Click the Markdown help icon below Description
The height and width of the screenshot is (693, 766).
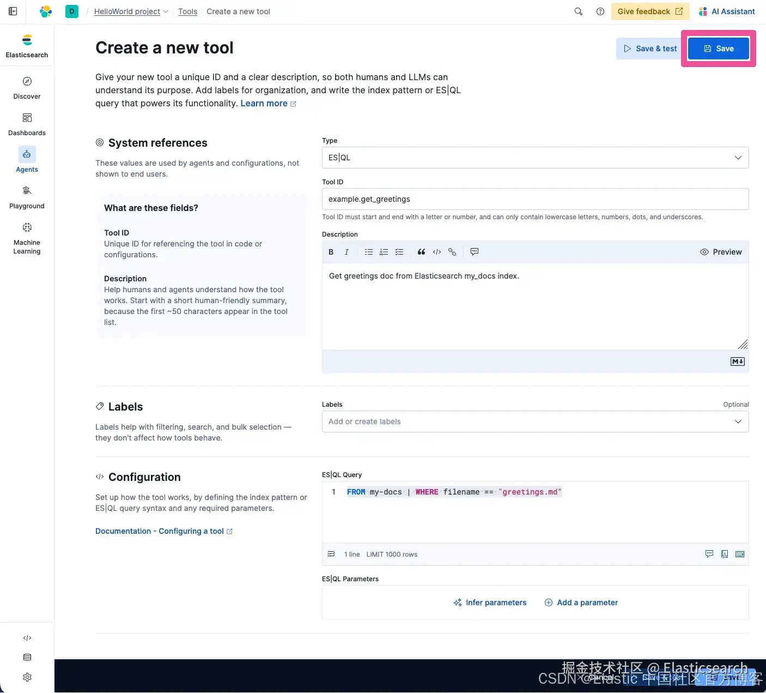point(738,361)
